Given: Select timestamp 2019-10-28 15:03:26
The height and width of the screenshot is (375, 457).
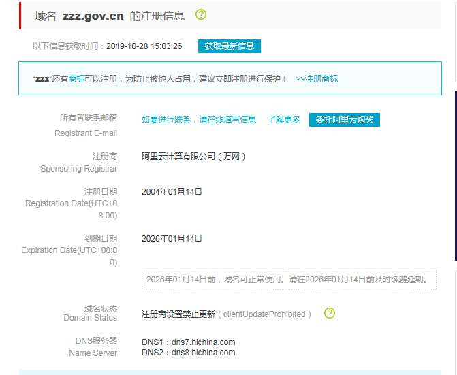Looking at the screenshot, I should click(144, 46).
